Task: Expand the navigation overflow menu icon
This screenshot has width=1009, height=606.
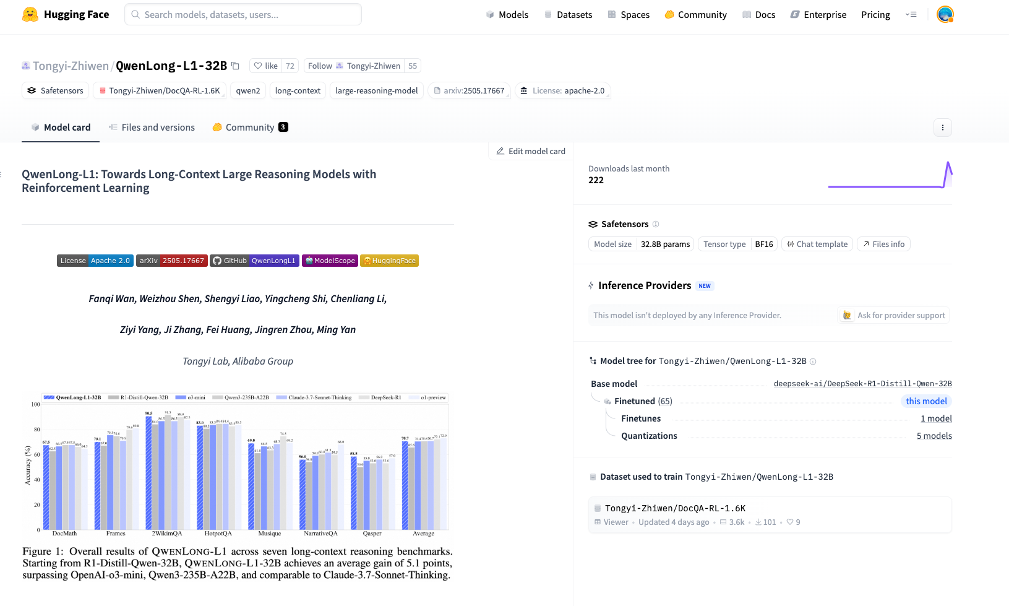Action: (x=911, y=14)
